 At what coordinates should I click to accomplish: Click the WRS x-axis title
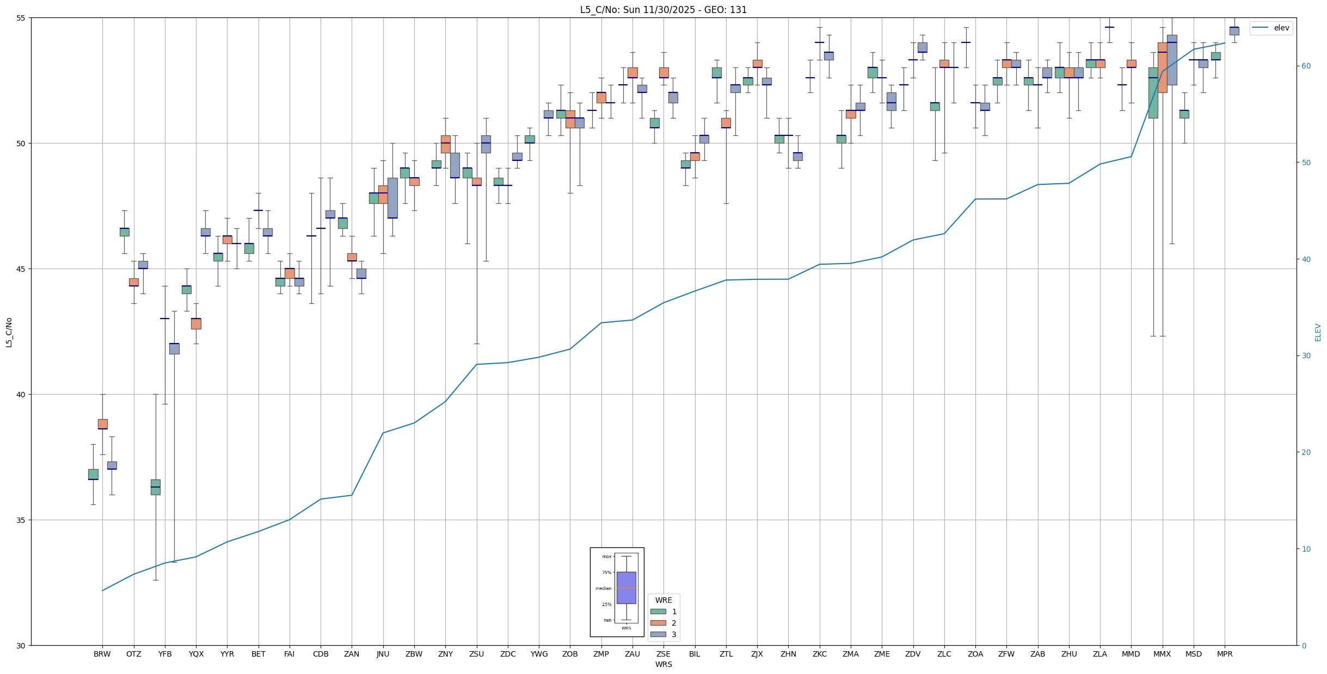click(663, 664)
